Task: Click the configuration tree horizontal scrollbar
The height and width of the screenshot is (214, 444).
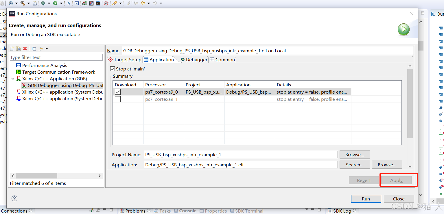Action: pos(37,176)
